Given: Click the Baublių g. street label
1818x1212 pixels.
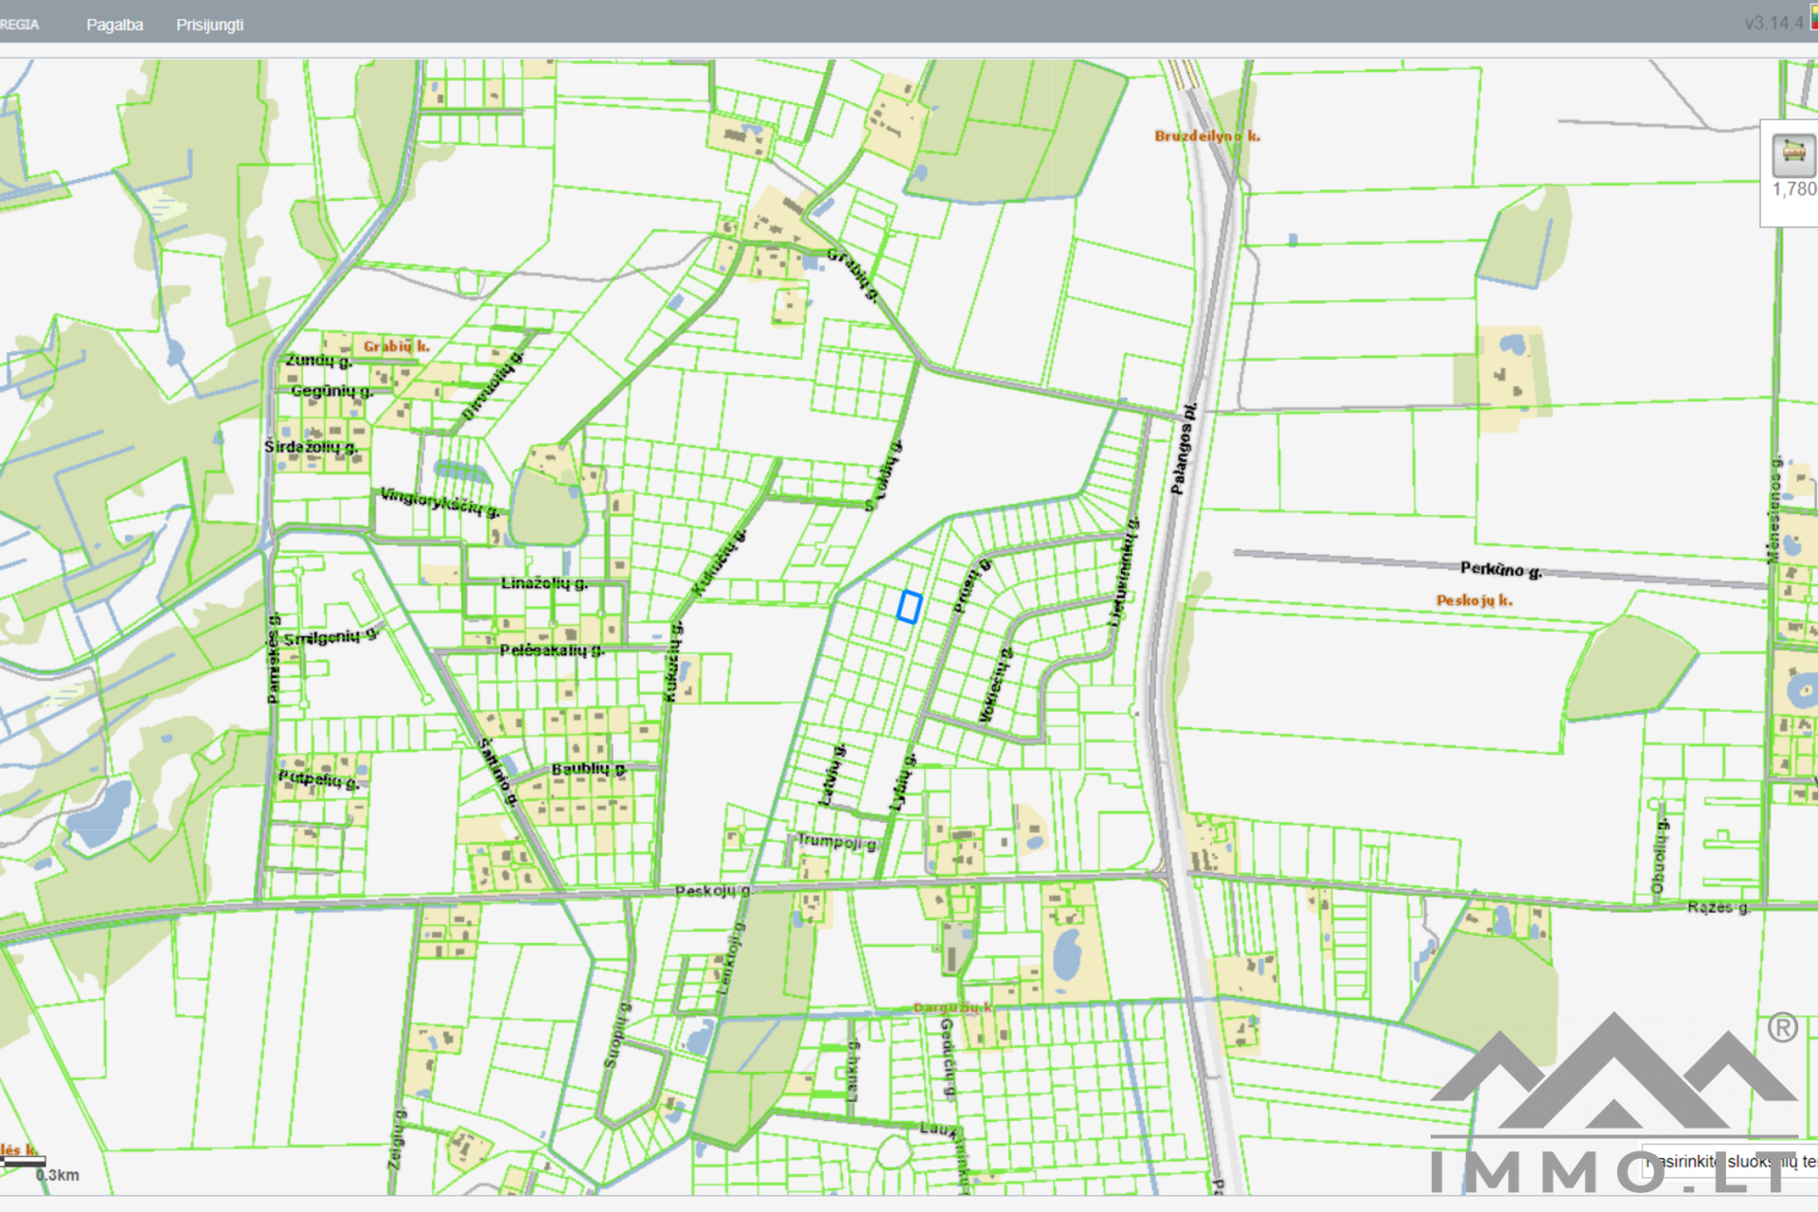Looking at the screenshot, I should click(x=588, y=769).
